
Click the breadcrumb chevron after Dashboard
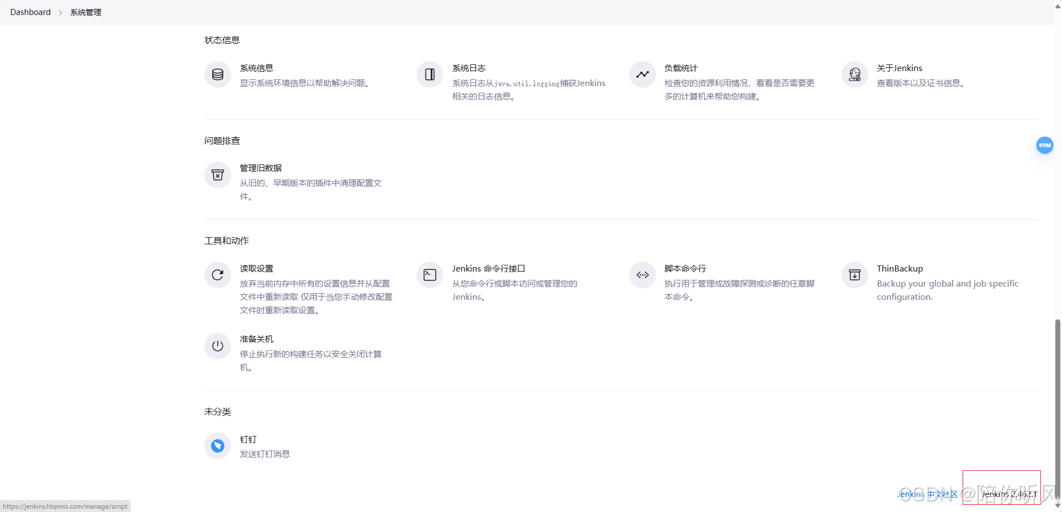pyautogui.click(x=61, y=12)
